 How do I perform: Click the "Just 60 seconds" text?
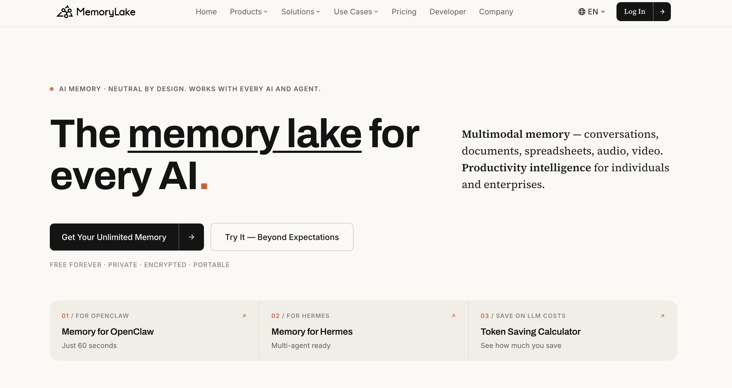coord(89,345)
